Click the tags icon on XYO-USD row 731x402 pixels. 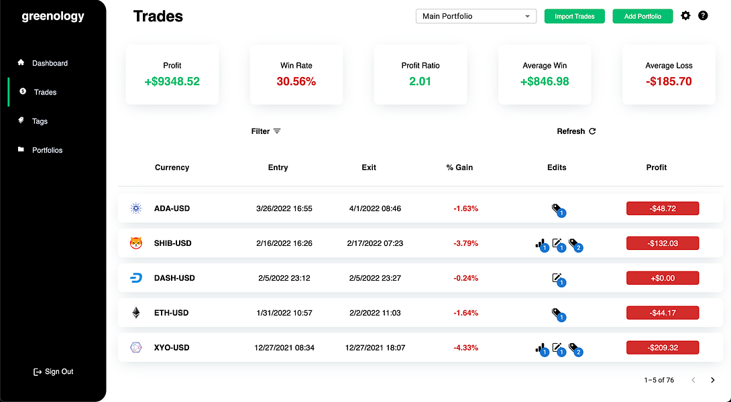(x=575, y=349)
